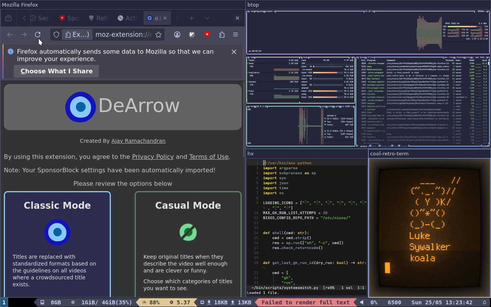Switch to the Serv tab
Viewport: 491px width, 307px height.
tap(41, 18)
